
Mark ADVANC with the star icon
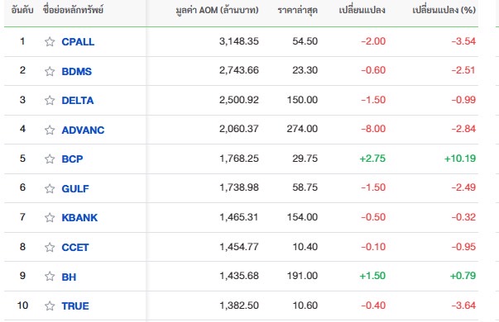50,130
